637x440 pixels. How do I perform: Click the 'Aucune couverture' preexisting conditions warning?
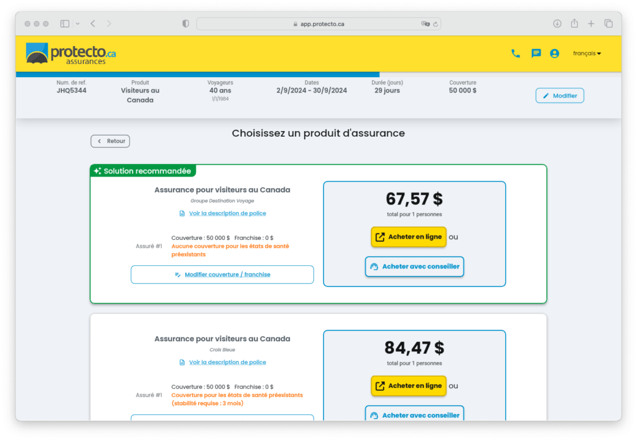(230, 250)
